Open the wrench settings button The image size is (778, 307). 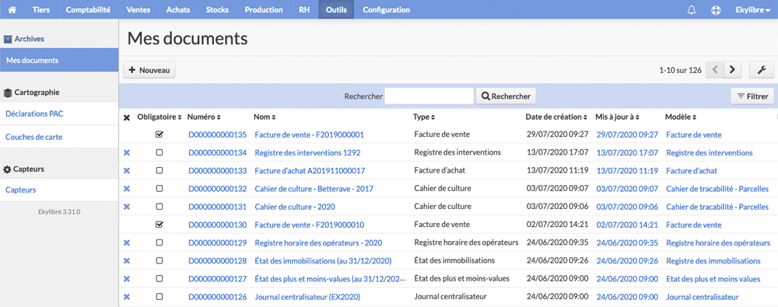762,70
